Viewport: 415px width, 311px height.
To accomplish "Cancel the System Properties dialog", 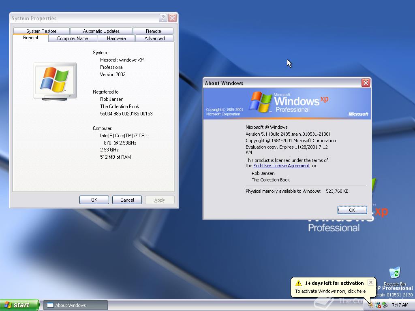I will point(127,200).
